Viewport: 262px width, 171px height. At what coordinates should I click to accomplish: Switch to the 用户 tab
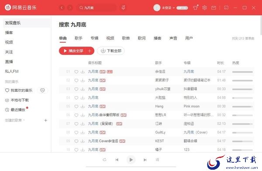tap(189, 38)
